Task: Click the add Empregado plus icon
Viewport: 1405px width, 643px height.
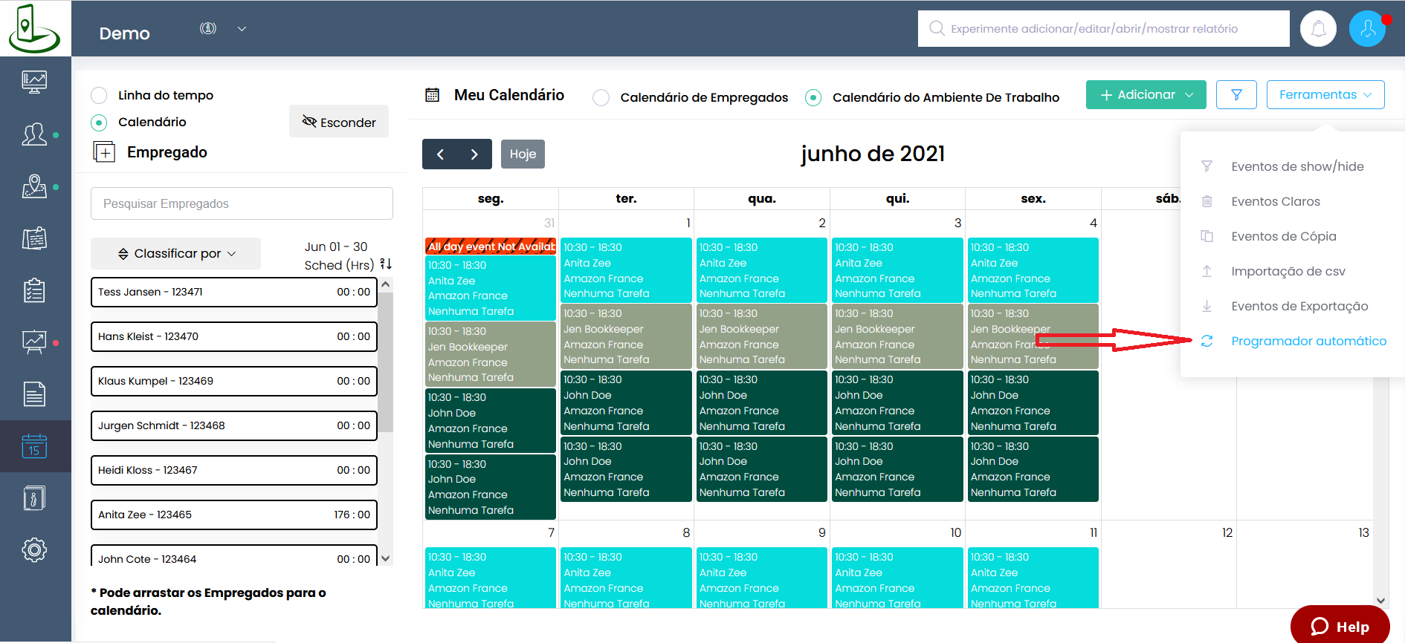Action: 104,152
